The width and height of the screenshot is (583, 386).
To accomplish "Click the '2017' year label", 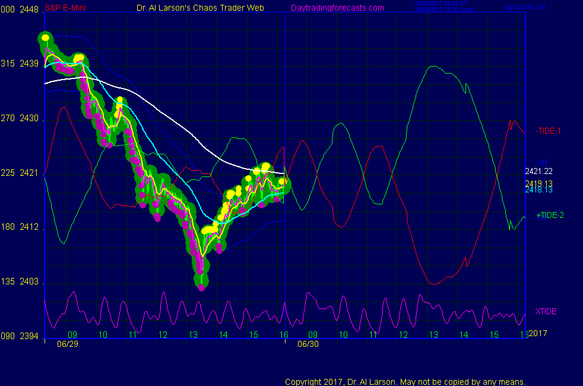I will pos(538,333).
